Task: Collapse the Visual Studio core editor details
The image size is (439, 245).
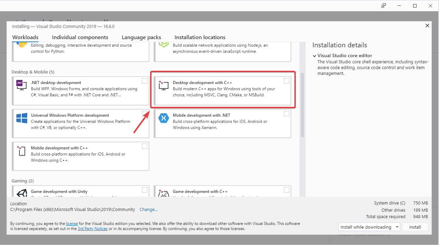Action: click(x=314, y=55)
